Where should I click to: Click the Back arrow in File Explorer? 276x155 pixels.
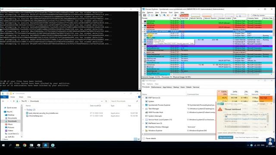[x=3, y=101]
